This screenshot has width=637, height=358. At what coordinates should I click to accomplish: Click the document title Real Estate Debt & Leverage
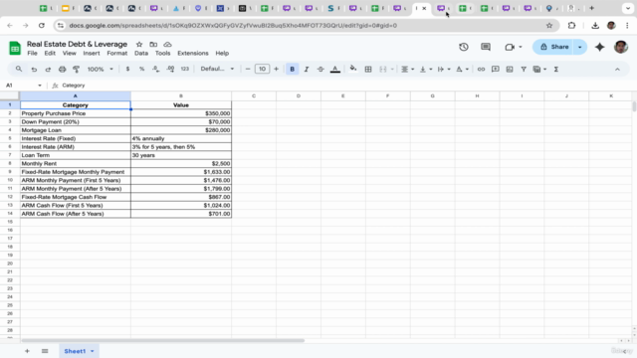point(78,44)
